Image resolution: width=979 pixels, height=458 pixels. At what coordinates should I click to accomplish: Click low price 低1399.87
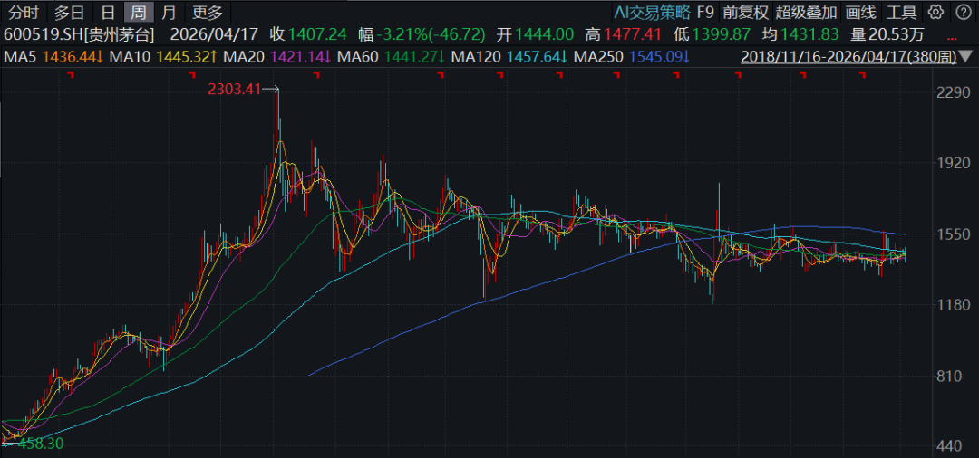(712, 34)
